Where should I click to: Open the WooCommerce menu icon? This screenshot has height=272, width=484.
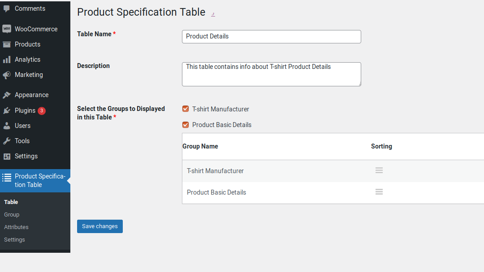tap(6, 29)
